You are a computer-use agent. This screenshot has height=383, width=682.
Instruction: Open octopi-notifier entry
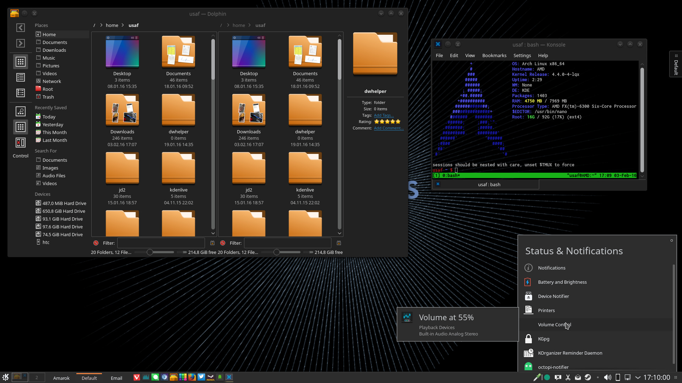[x=598, y=367]
